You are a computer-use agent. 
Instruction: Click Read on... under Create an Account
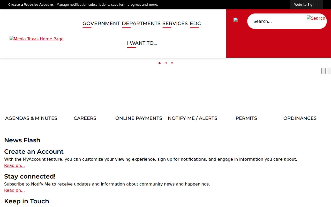click(14, 166)
